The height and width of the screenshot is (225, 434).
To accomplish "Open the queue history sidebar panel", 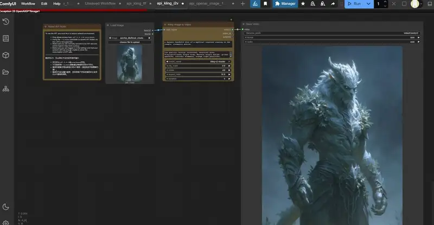I will 6,22.
